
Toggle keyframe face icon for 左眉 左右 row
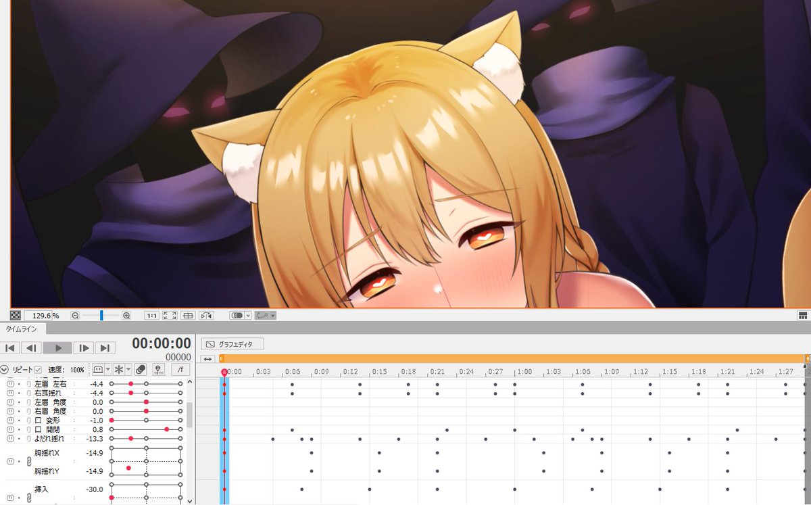[10, 383]
